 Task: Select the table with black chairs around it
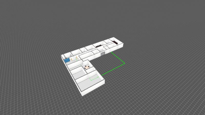tap(87, 67)
